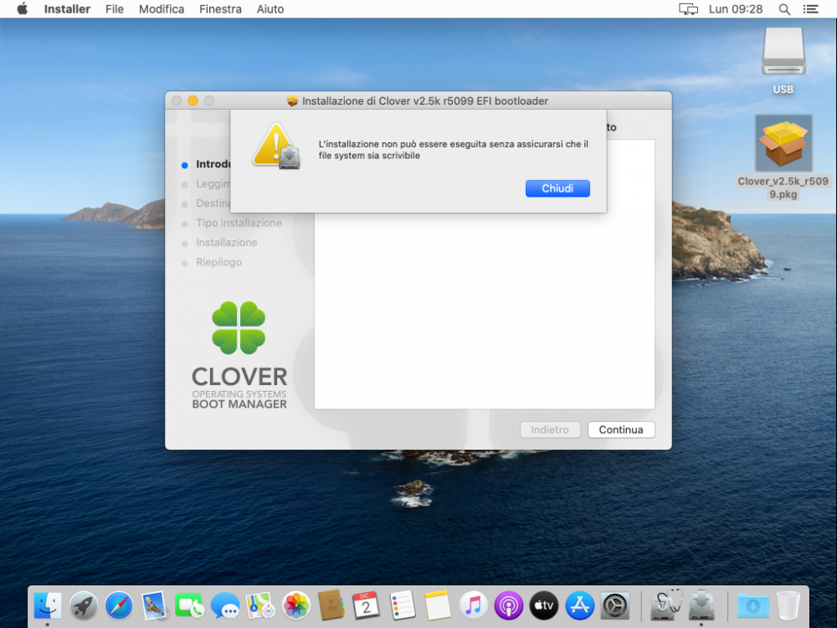Image resolution: width=837 pixels, height=628 pixels.
Task: Open App Store from the Dock
Action: (579, 605)
